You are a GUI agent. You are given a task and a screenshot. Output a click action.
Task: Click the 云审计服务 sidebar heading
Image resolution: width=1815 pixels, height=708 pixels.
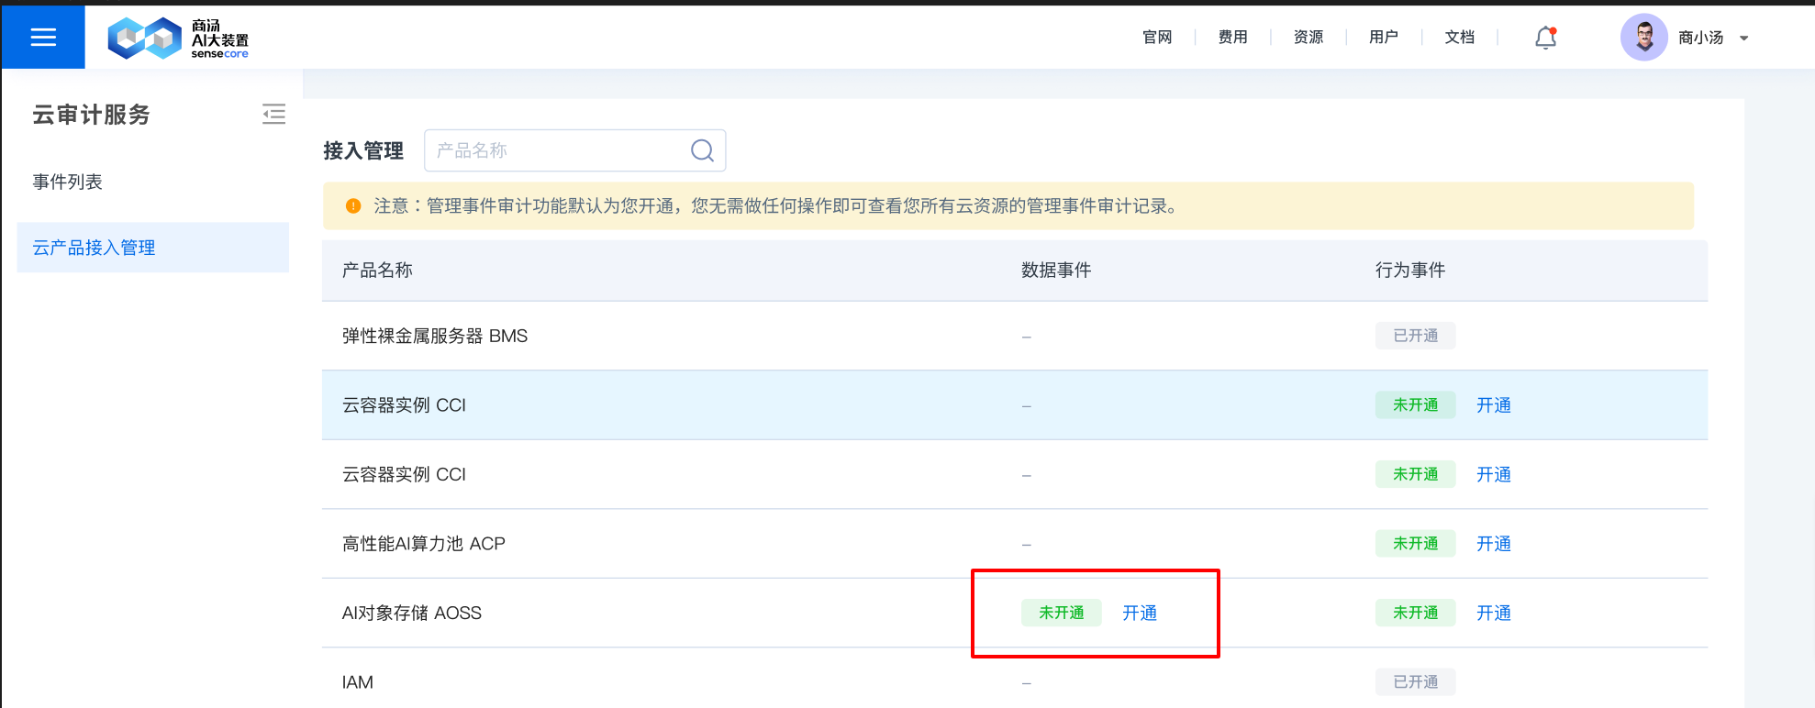point(91,115)
